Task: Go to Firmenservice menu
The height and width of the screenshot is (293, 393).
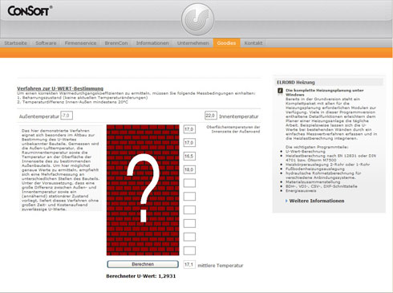Action: 80,43
